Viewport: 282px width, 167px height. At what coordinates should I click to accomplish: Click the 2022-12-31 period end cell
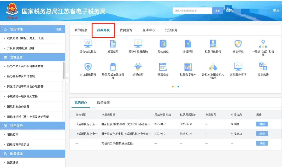(186, 134)
